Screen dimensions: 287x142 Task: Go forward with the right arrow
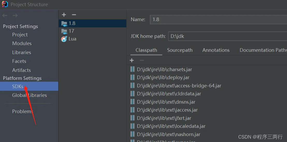click(x=15, y=15)
